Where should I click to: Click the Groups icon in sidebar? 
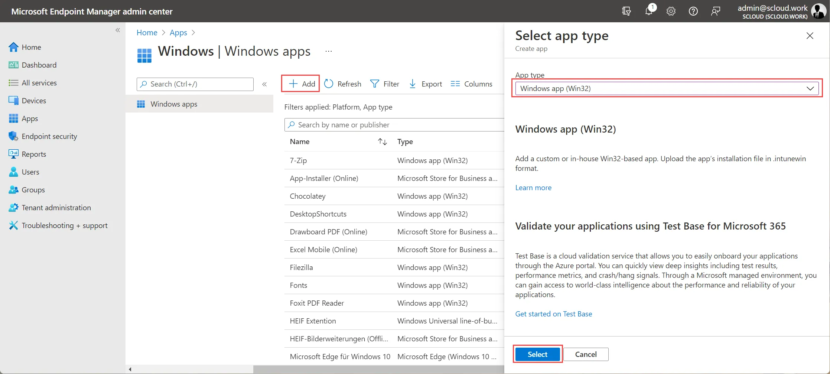coord(13,190)
